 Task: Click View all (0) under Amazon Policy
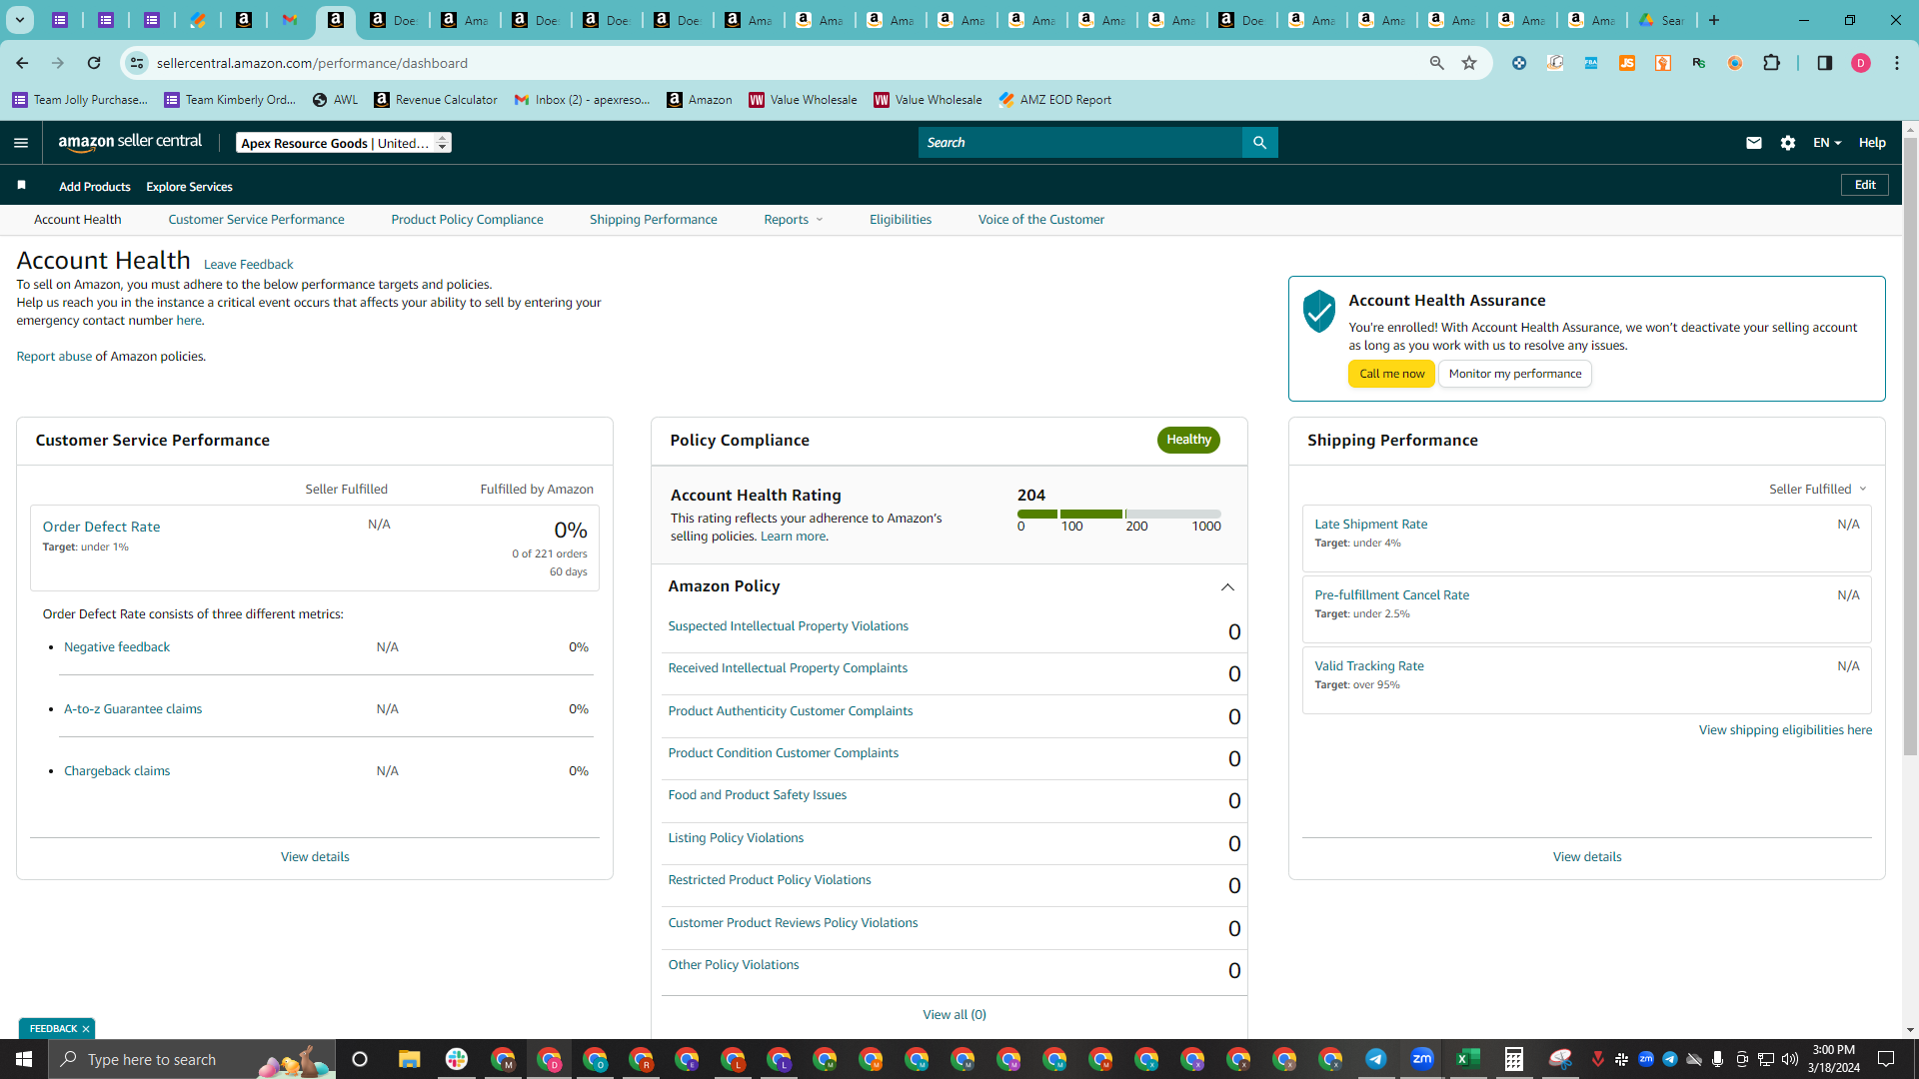[x=955, y=1015]
